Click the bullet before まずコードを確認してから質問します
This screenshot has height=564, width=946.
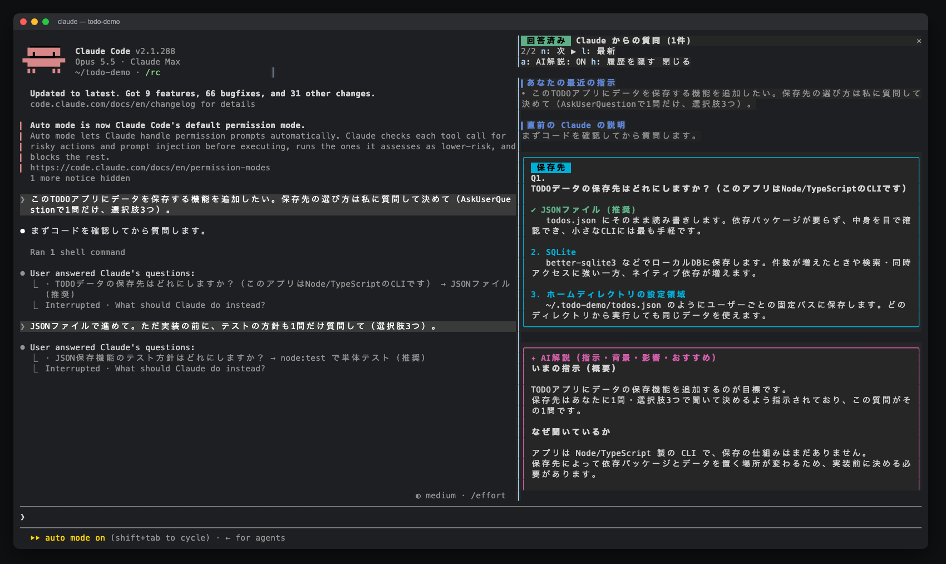point(23,231)
